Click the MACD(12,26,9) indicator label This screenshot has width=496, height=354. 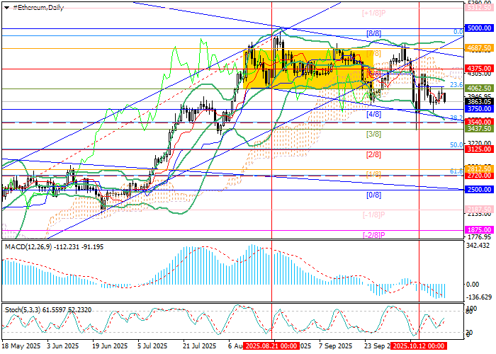27,248
